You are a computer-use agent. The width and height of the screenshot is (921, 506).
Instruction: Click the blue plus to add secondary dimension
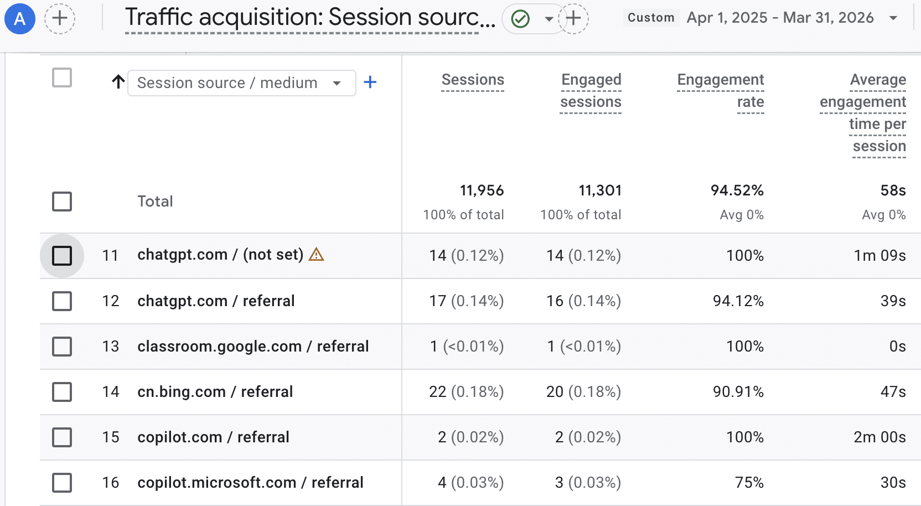click(x=370, y=82)
